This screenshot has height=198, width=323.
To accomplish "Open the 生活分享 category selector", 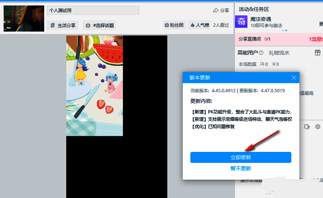I will (63, 25).
